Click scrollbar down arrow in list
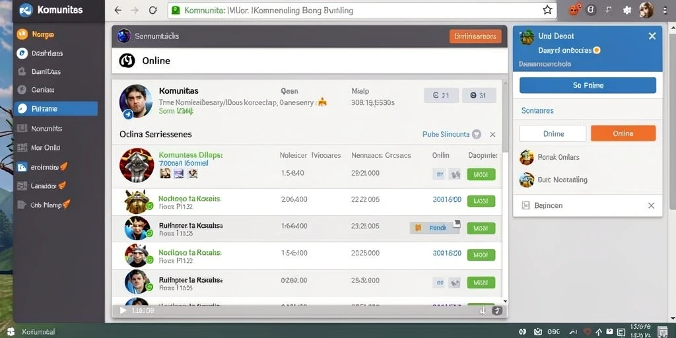 click(505, 302)
